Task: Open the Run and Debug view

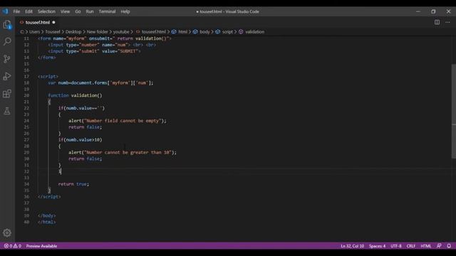Action: coord(7,76)
